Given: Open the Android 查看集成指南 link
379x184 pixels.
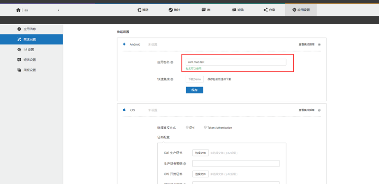Looking at the screenshot, I should coord(307,44).
